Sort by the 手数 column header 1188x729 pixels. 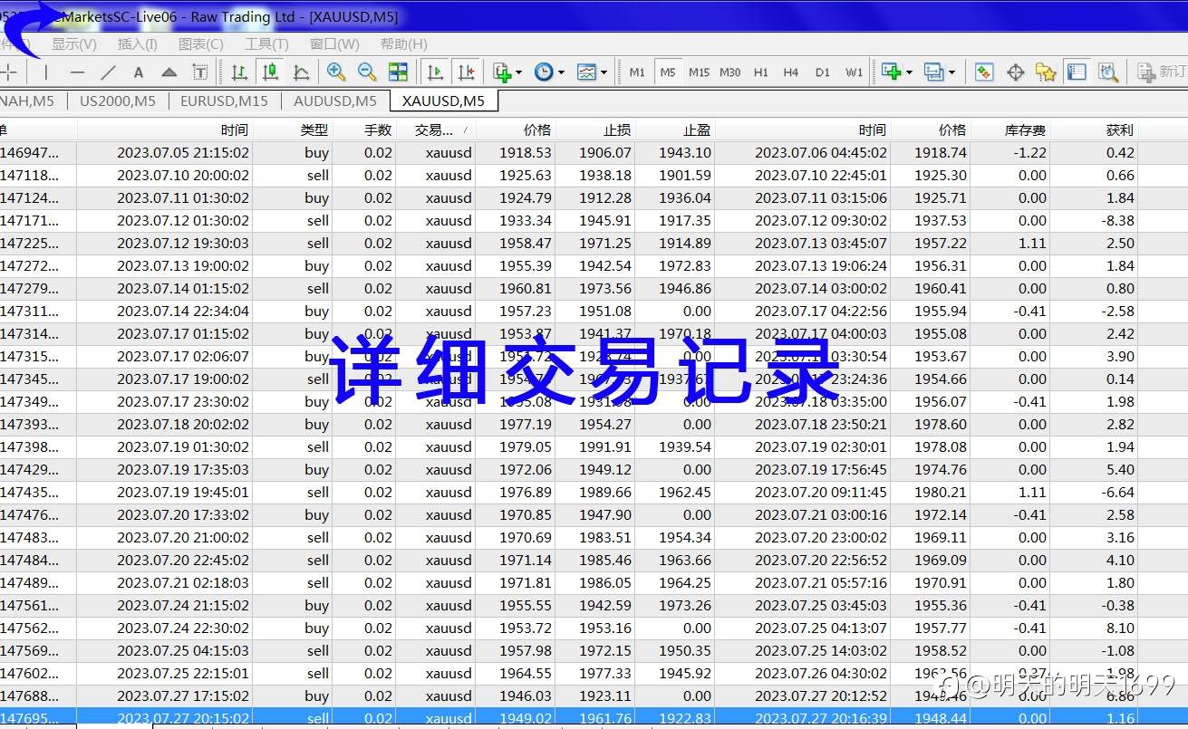[x=363, y=130]
